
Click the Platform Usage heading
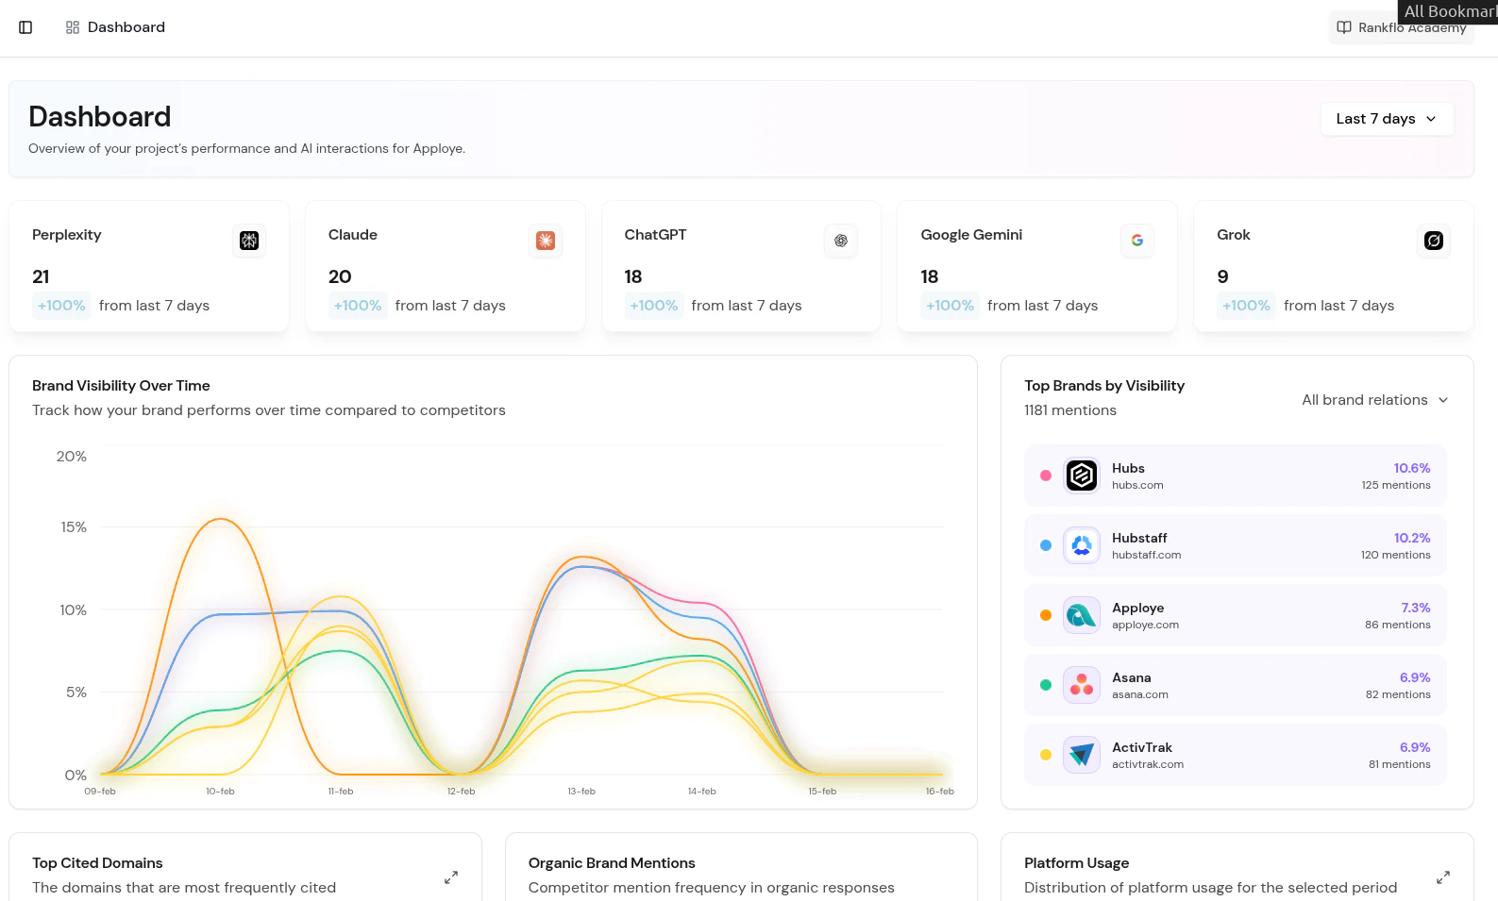pos(1077,863)
